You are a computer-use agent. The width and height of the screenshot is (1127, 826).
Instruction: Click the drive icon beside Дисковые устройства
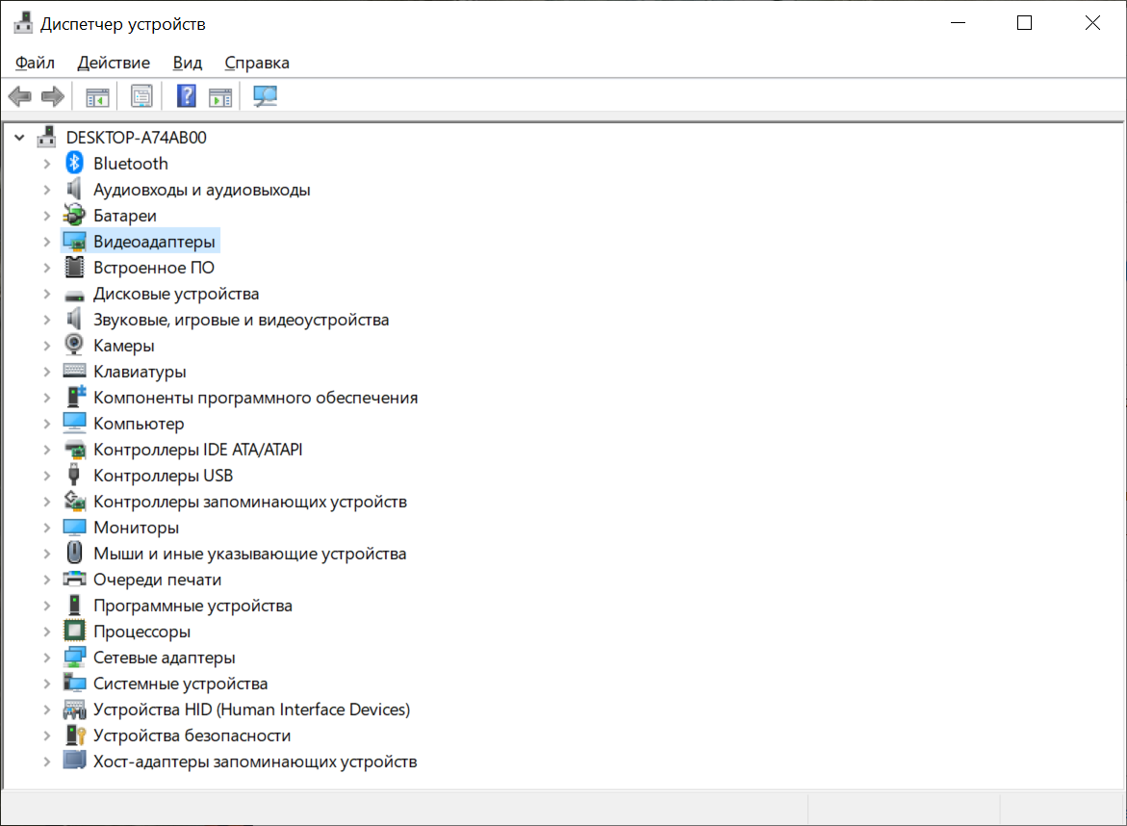click(x=74, y=295)
